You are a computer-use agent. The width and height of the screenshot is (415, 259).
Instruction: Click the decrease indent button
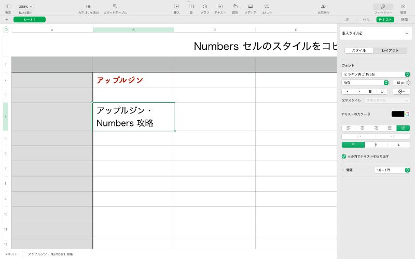(x=359, y=136)
